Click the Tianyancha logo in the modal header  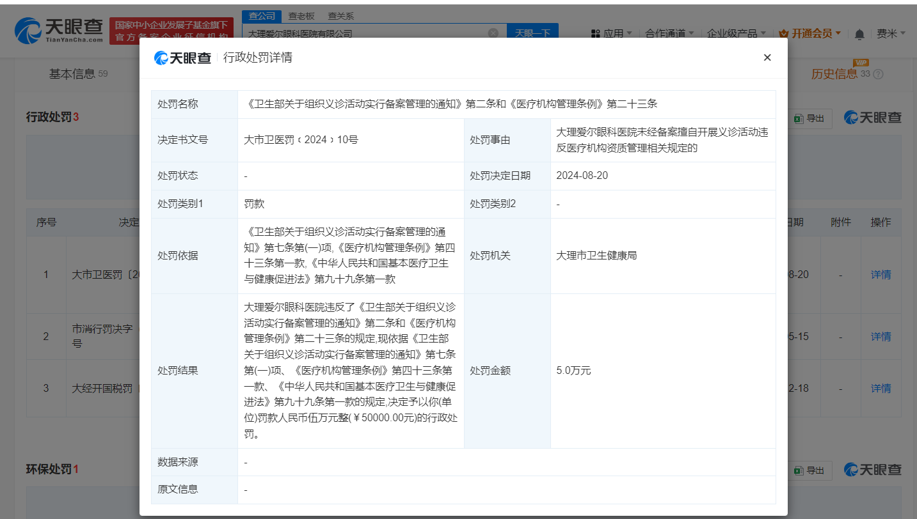[184, 58]
